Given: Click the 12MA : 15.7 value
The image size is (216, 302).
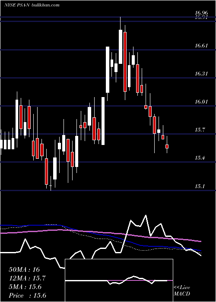Looking at the screenshot, I should [x=27, y=278].
